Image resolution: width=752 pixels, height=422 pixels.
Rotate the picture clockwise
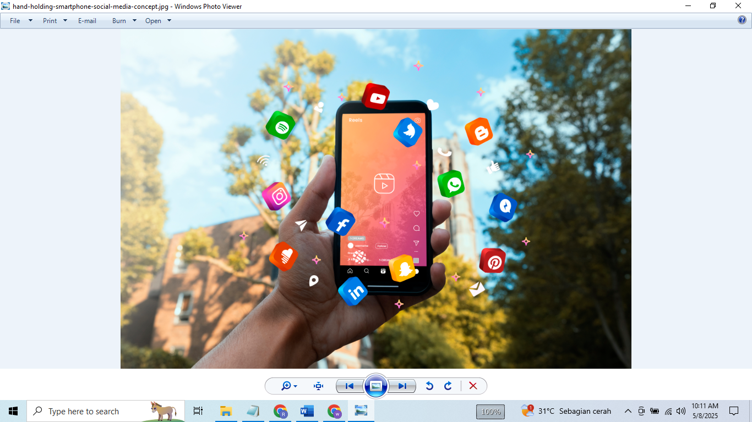pos(448,386)
